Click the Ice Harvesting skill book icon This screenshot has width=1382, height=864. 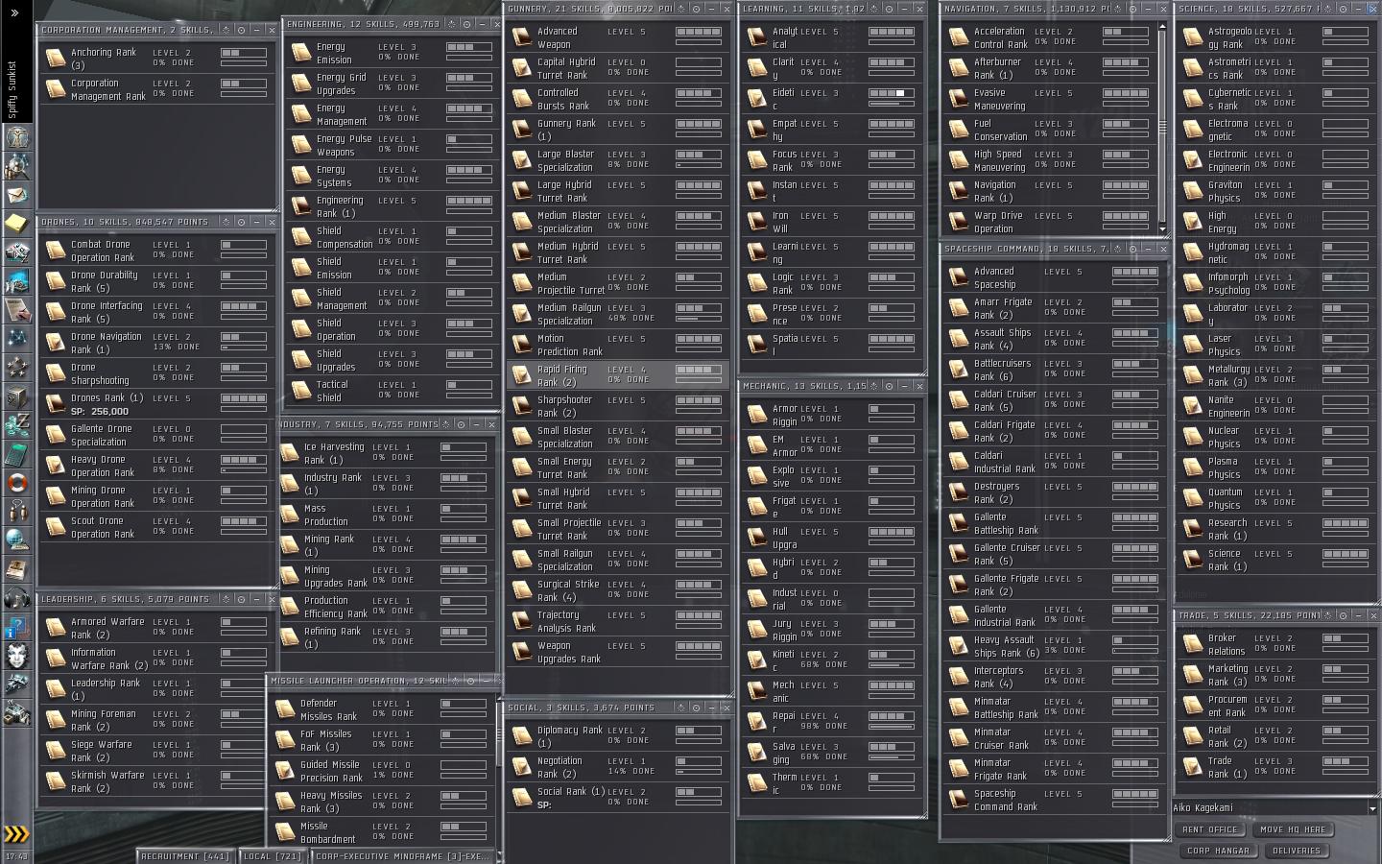pyautogui.click(x=289, y=452)
